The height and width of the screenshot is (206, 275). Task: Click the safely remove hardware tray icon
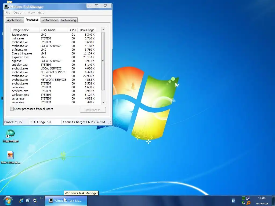(x=243, y=203)
